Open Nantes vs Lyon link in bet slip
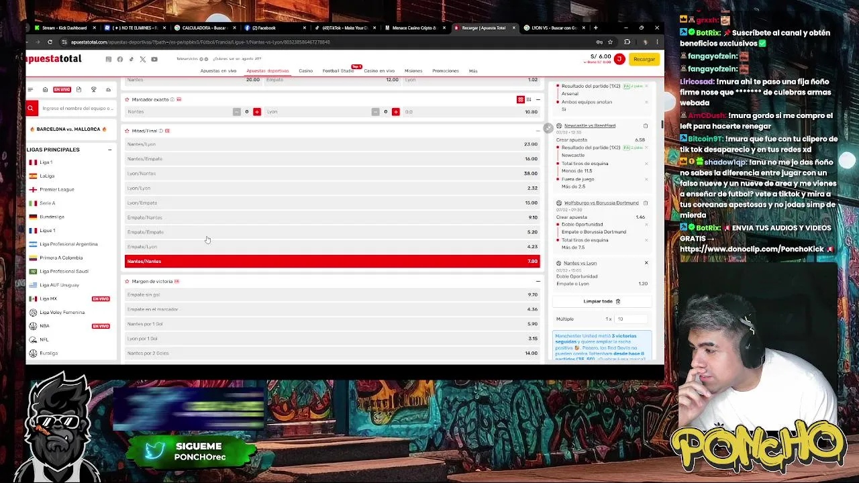 click(580, 263)
